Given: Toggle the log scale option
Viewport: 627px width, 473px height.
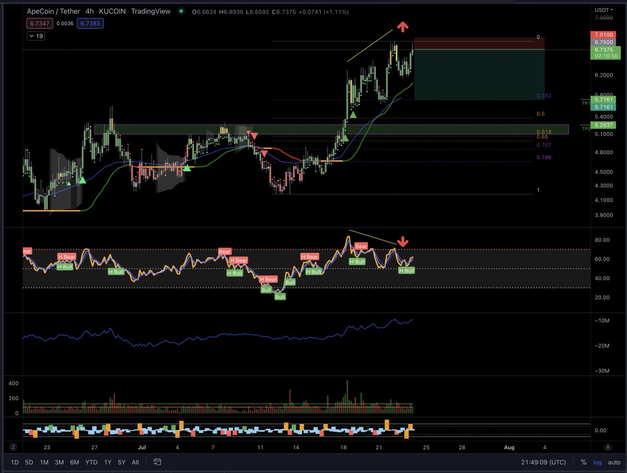Looking at the screenshot, I should point(597,463).
